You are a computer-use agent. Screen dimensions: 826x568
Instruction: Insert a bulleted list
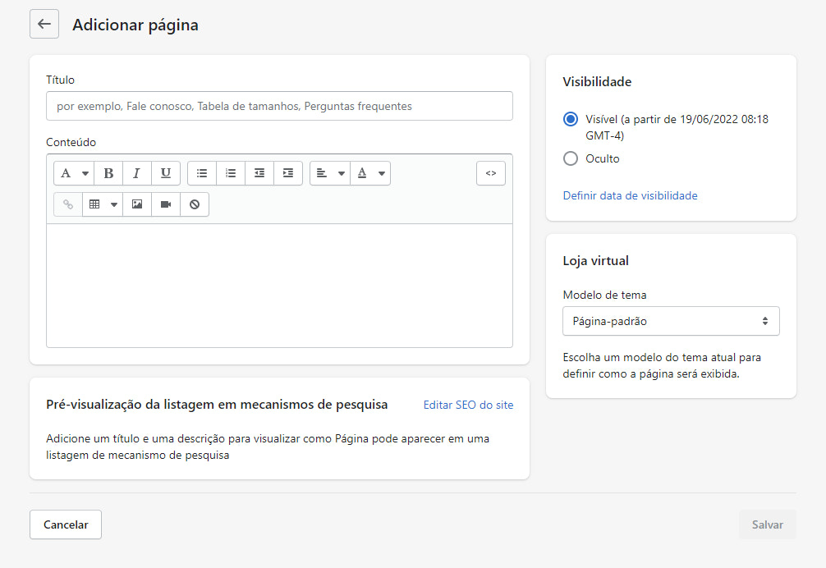click(x=202, y=173)
